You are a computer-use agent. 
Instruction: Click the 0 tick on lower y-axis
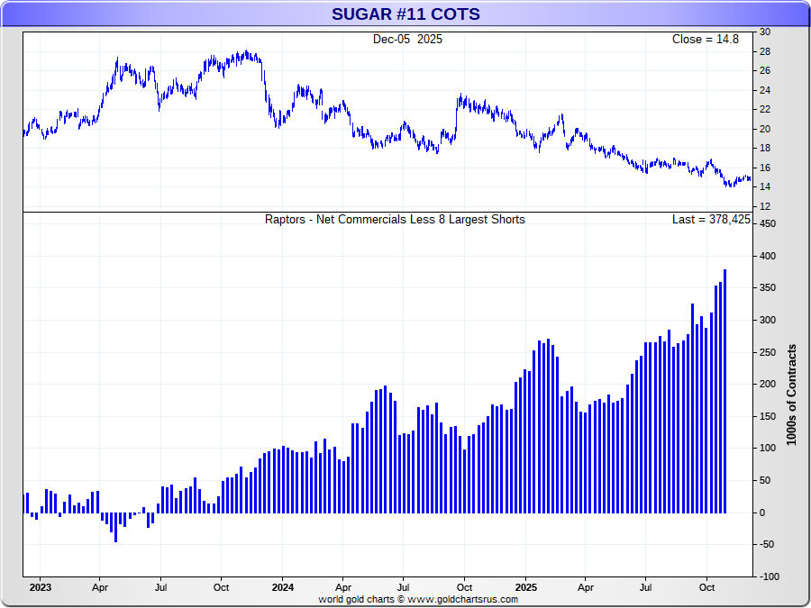(x=761, y=513)
